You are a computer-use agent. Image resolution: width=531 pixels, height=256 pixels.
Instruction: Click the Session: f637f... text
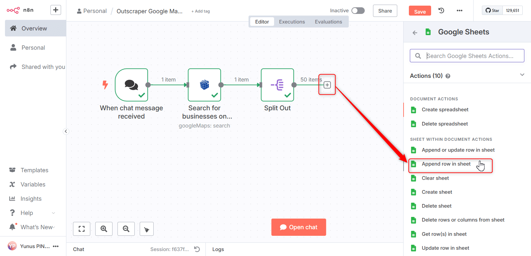169,249
